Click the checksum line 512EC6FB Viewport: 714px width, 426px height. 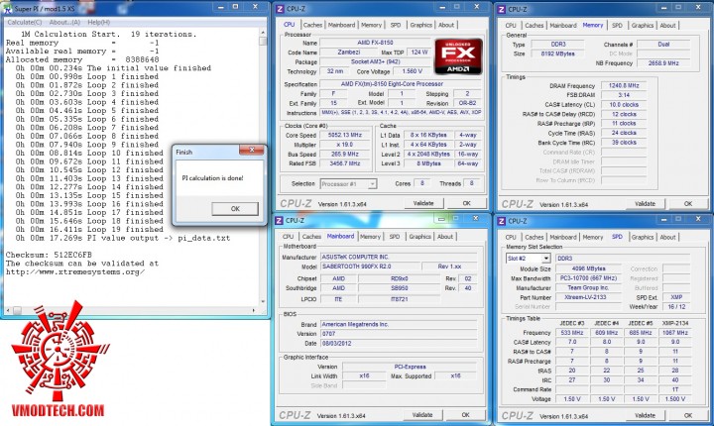pyautogui.click(x=49, y=255)
